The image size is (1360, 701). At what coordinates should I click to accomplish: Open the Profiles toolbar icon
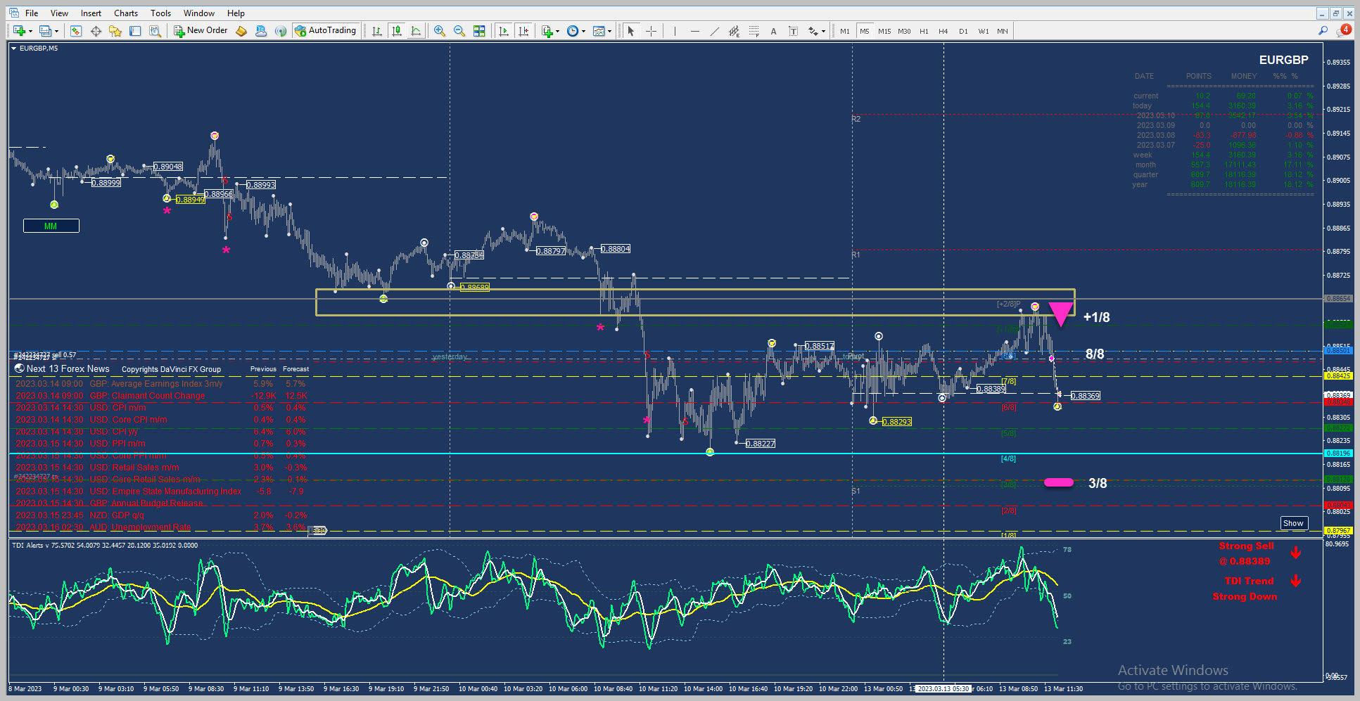[45, 31]
